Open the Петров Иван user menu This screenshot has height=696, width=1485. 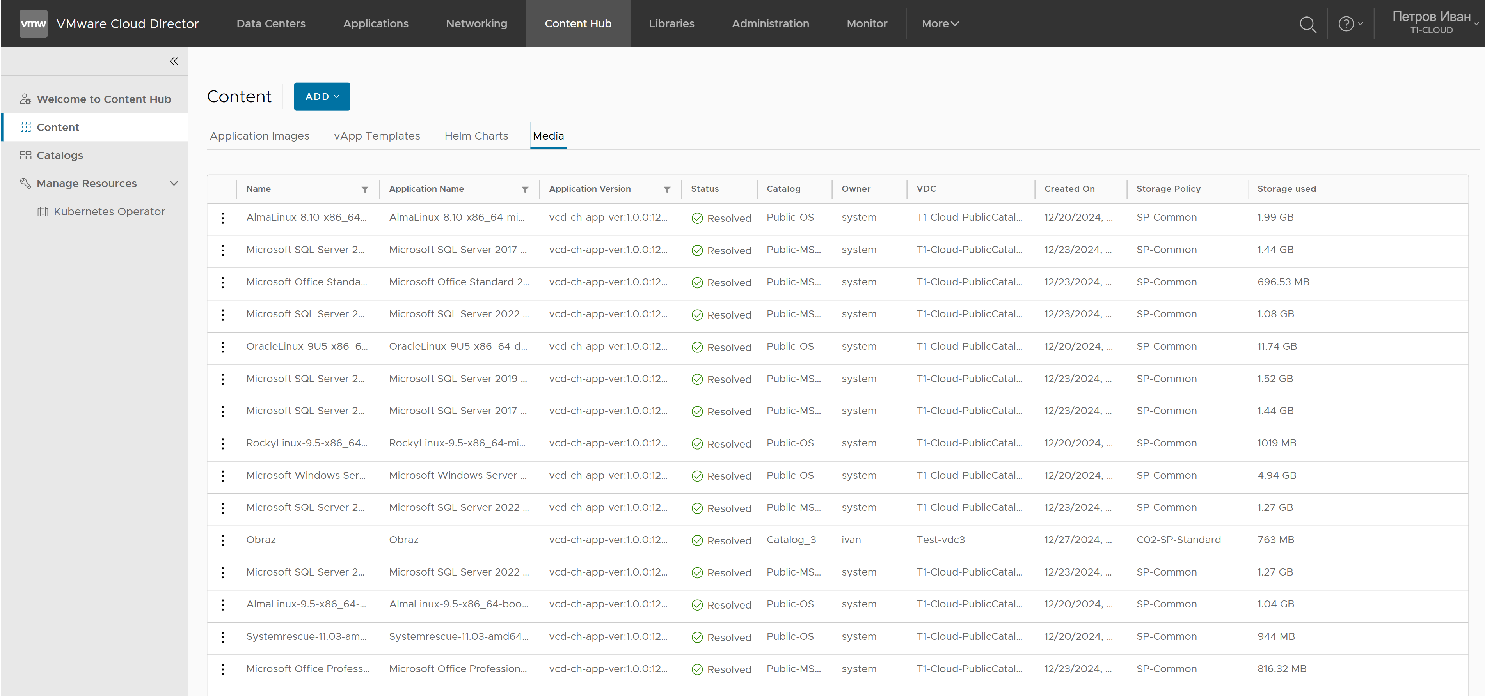(1435, 23)
